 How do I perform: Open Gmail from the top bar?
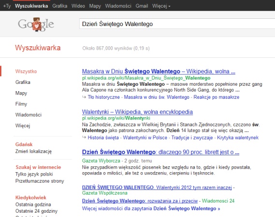pos(142,6)
